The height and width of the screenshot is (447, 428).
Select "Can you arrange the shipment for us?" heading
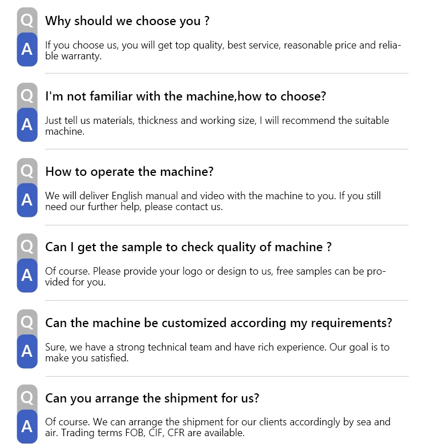[x=152, y=398]
